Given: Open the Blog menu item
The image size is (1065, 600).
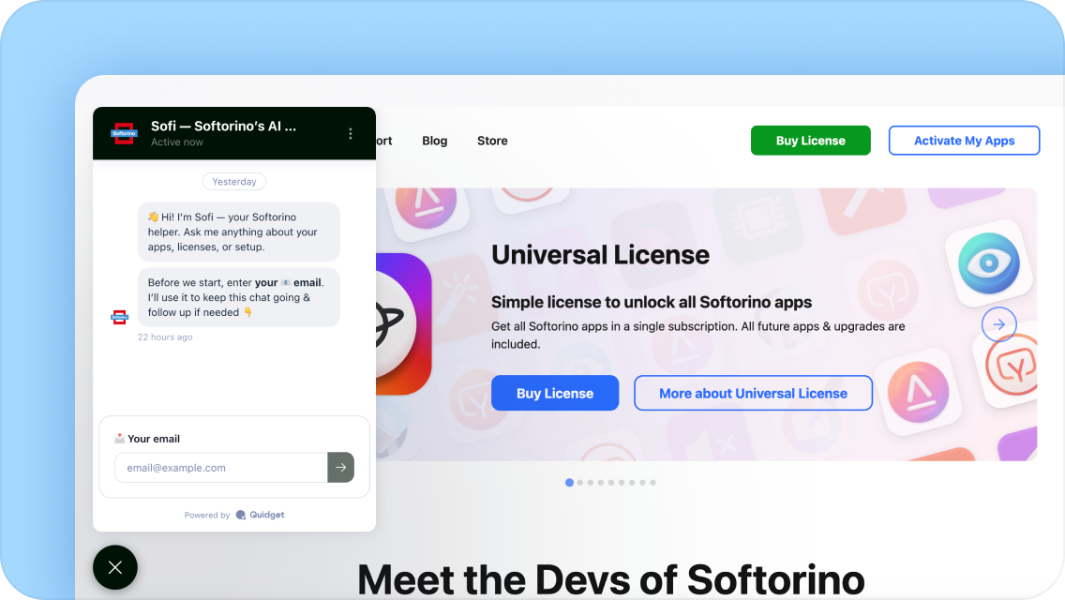Looking at the screenshot, I should [x=434, y=141].
